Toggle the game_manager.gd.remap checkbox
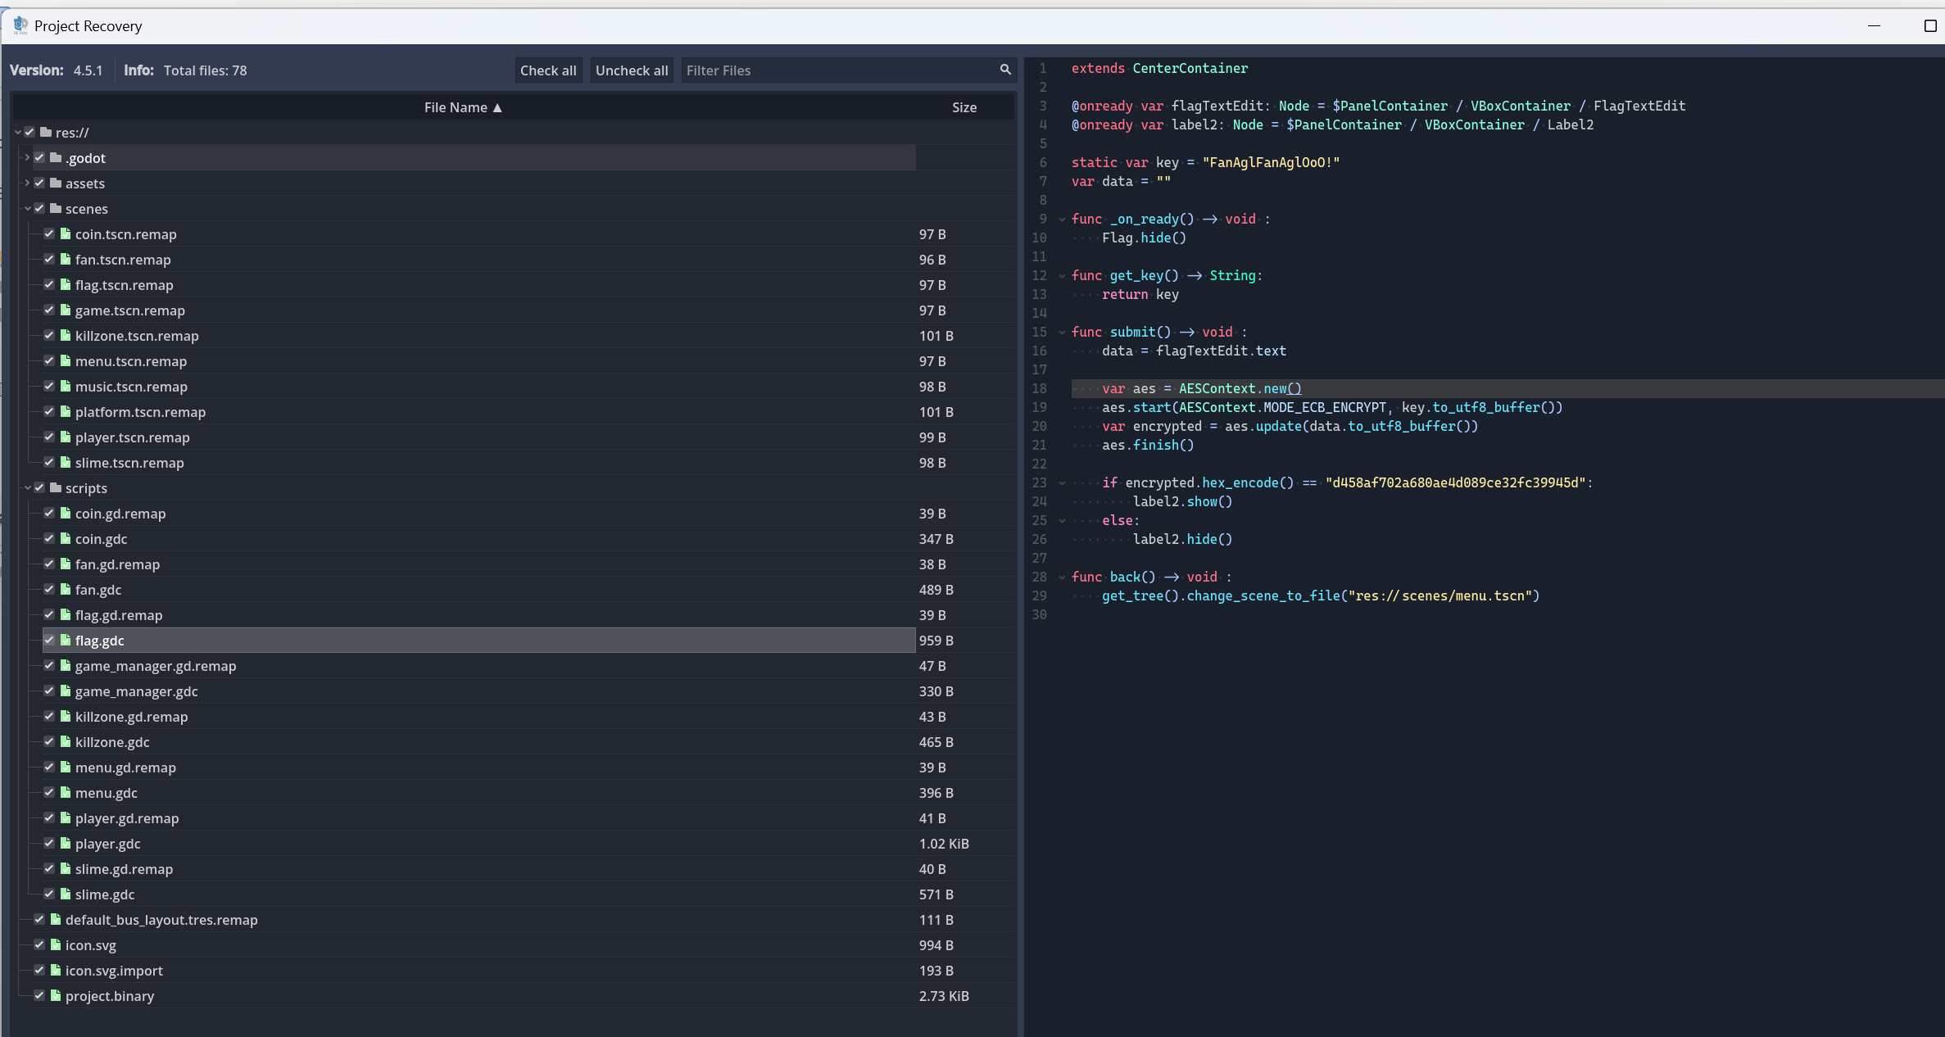 pyautogui.click(x=49, y=665)
